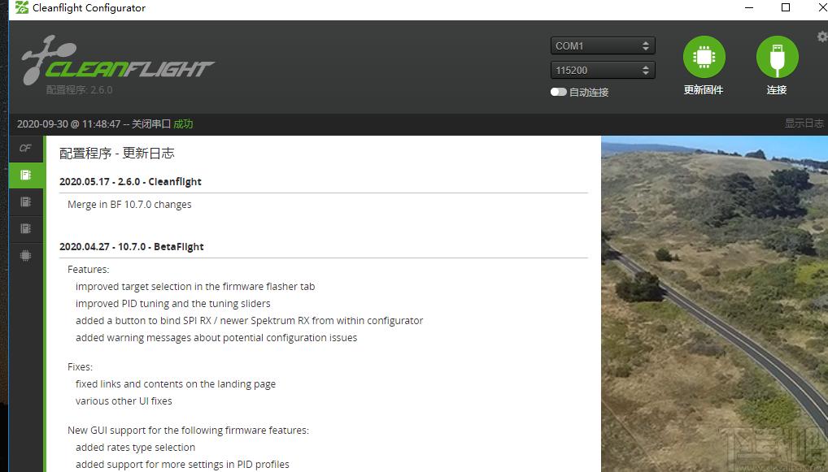
Task: Maximize the Cleanflight Configurator window
Action: [x=786, y=7]
